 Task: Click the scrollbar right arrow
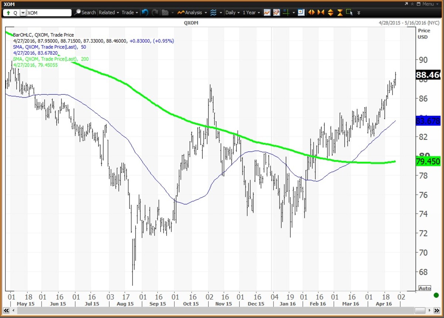click(430, 311)
